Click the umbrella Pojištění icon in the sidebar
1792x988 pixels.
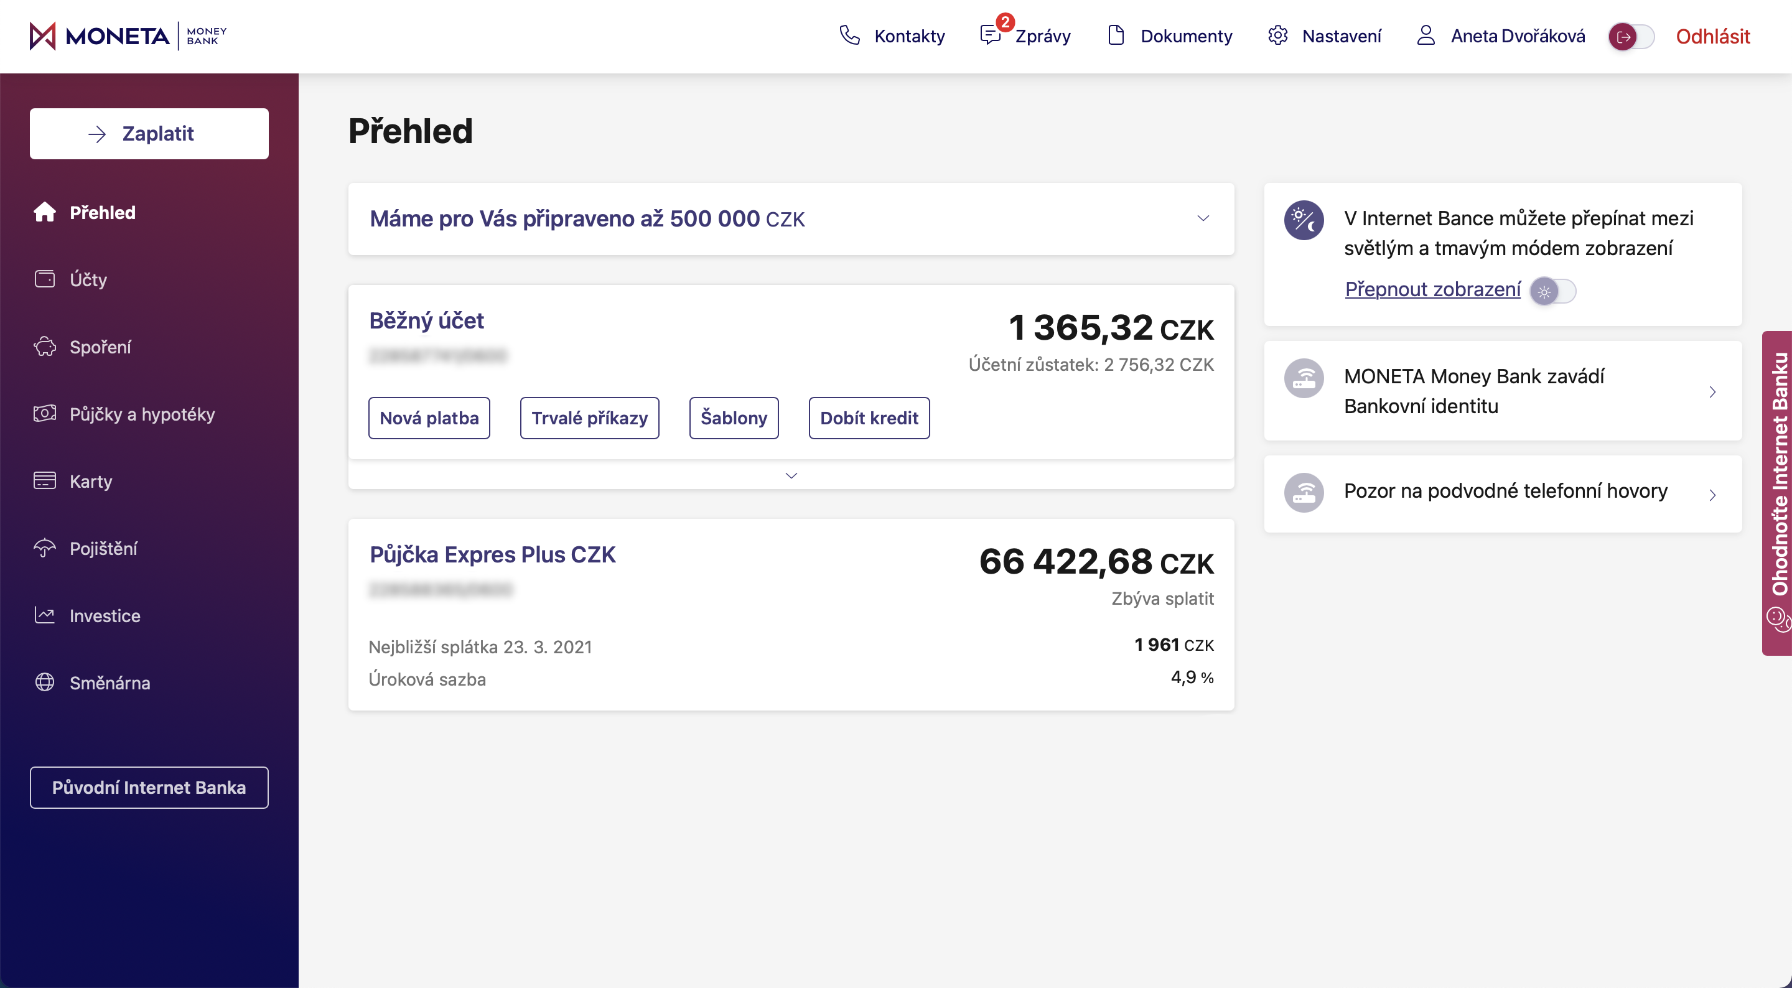tap(45, 548)
